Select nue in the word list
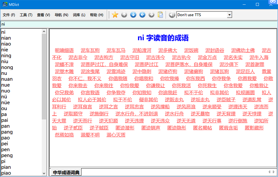The height and width of the screenshot is (177, 278). [x=6, y=85]
